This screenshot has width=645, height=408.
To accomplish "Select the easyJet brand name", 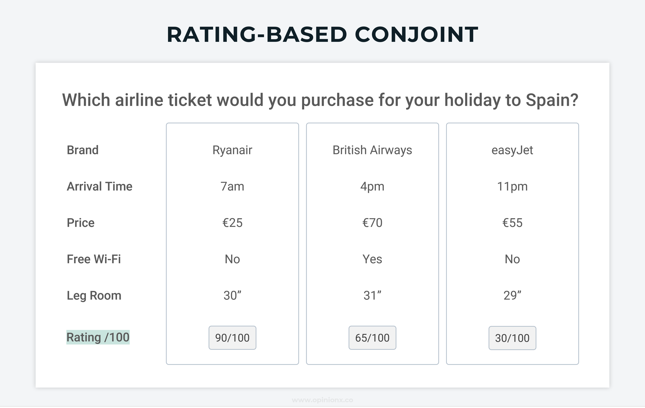I will coord(512,150).
